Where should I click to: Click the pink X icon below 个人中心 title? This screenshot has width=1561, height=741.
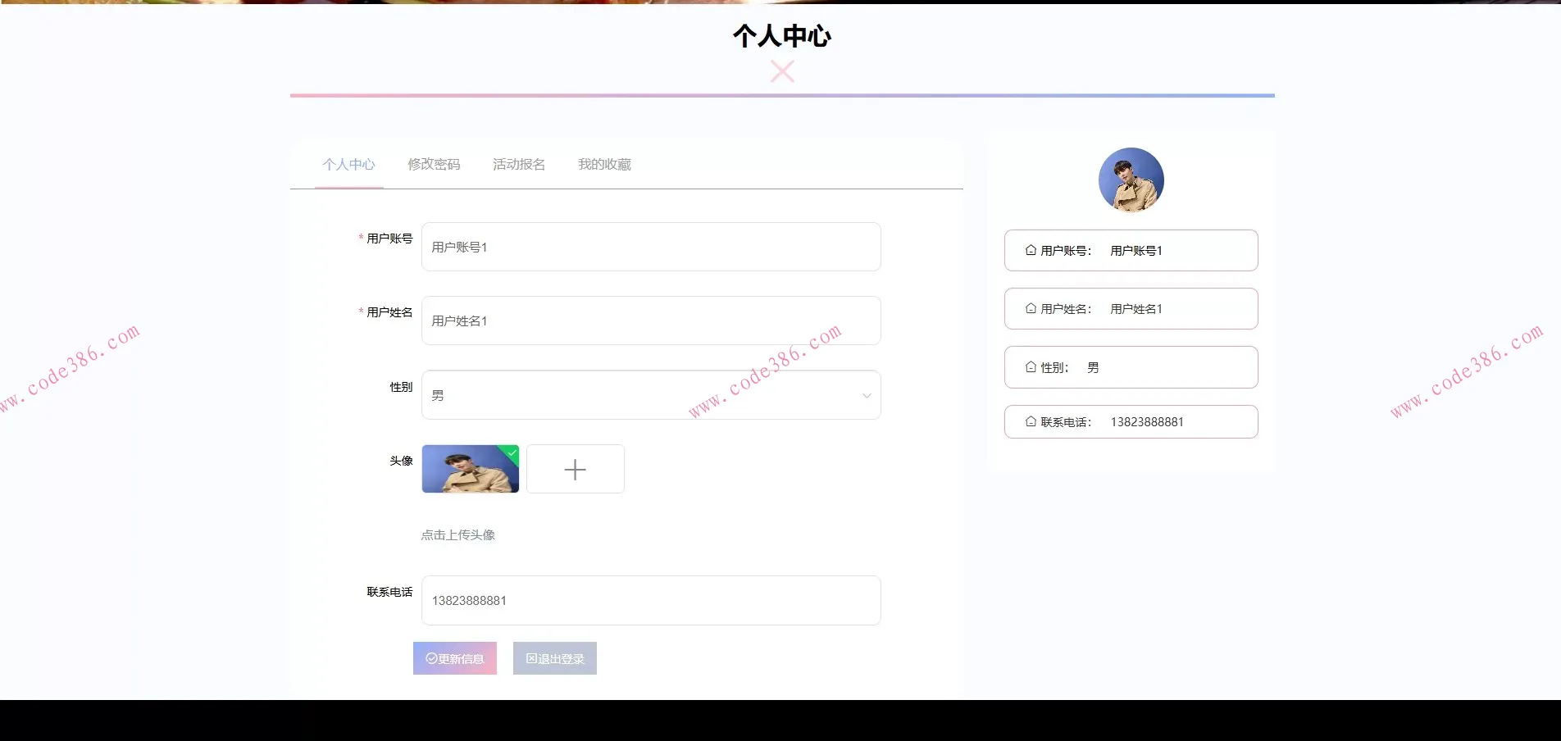pos(781,71)
